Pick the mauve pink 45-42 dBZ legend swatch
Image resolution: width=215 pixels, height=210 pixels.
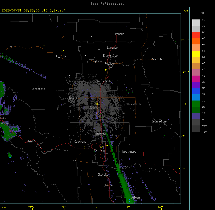point(196,72)
